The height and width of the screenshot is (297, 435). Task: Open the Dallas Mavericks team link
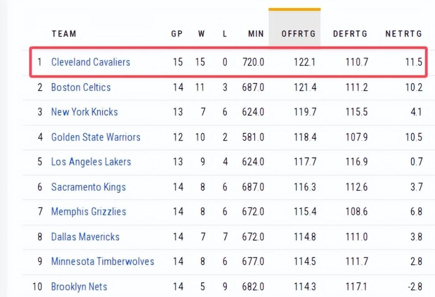click(85, 236)
